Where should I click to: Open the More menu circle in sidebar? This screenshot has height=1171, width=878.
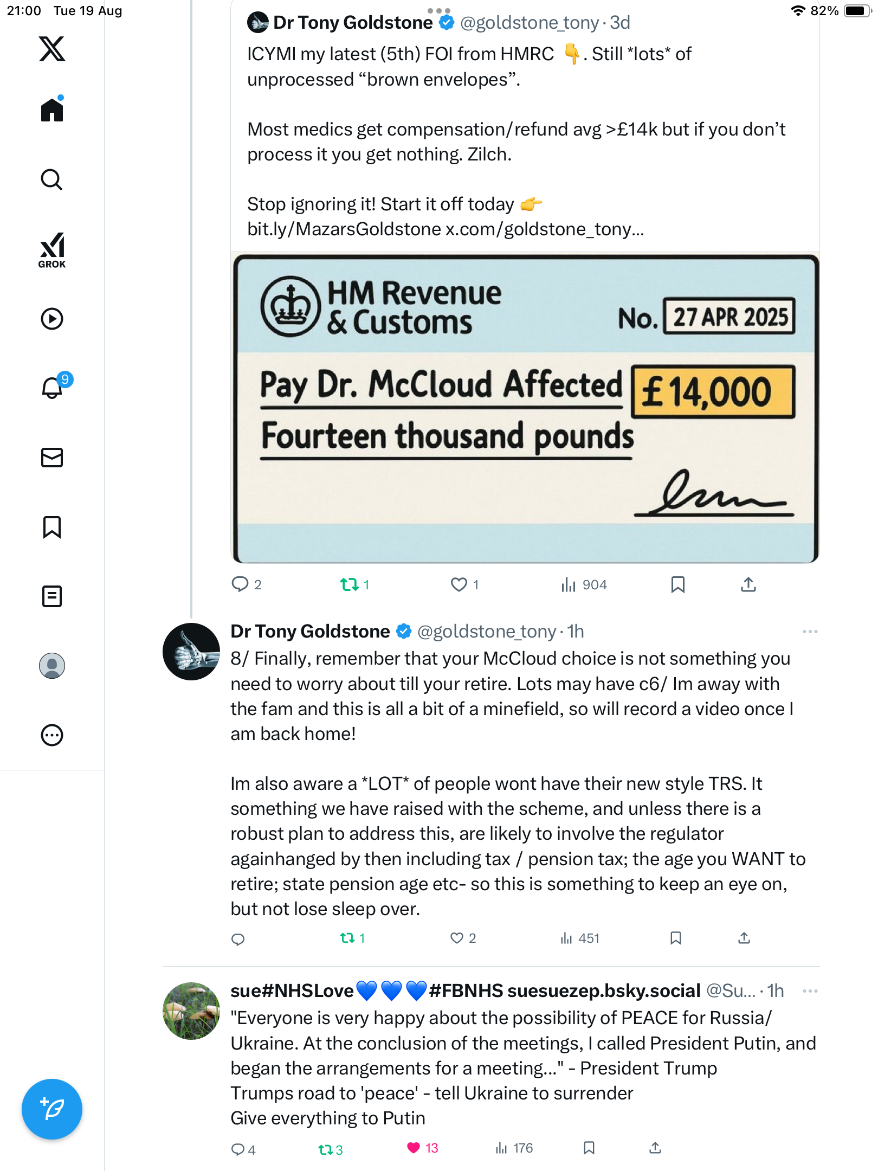52,735
